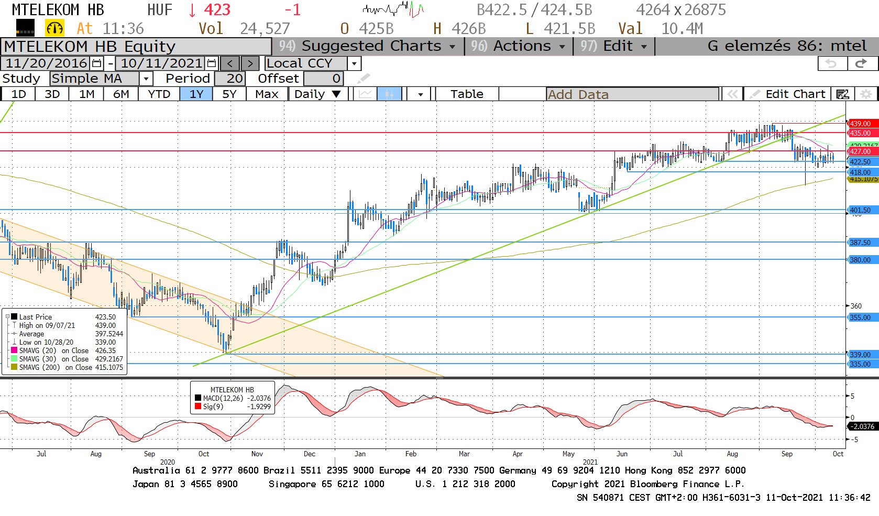
Task: Click the 422.50 price level label
Action: pyautogui.click(x=862, y=162)
